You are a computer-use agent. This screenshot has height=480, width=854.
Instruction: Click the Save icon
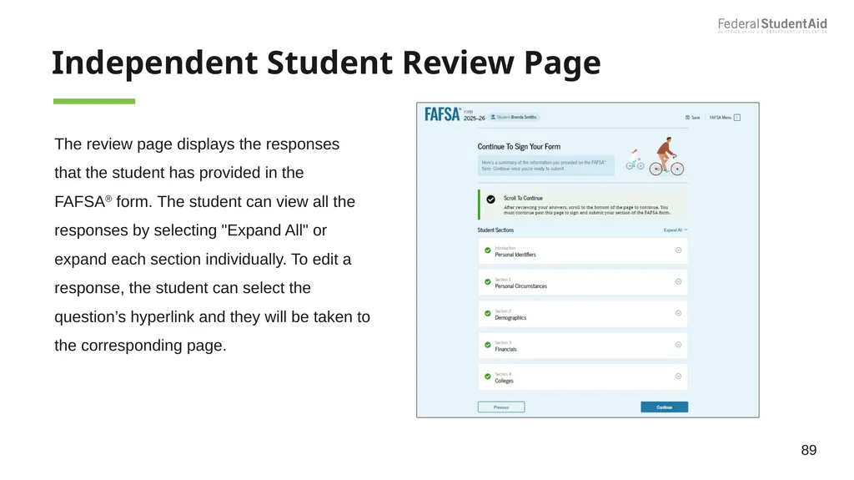687,117
